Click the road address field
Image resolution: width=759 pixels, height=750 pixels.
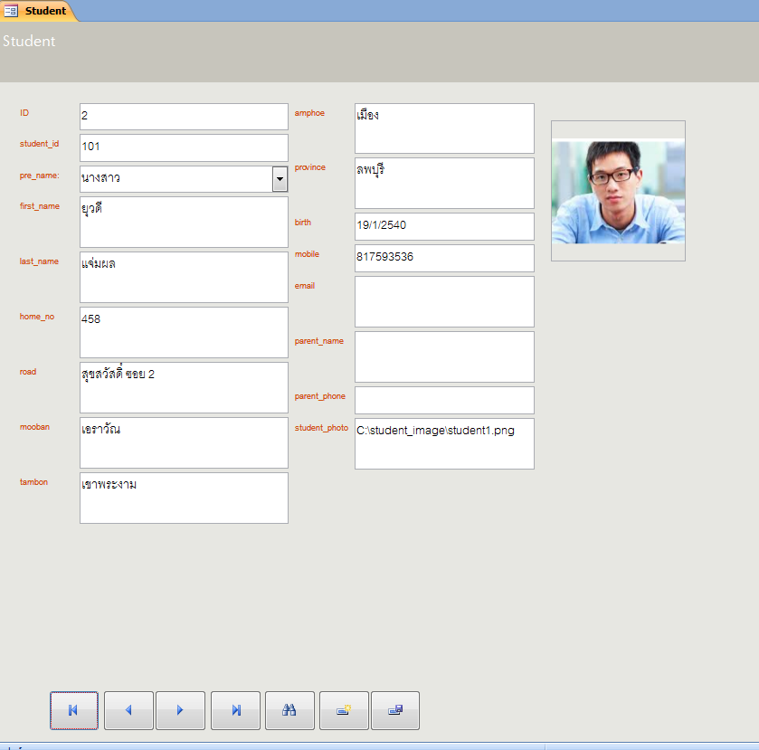(184, 388)
